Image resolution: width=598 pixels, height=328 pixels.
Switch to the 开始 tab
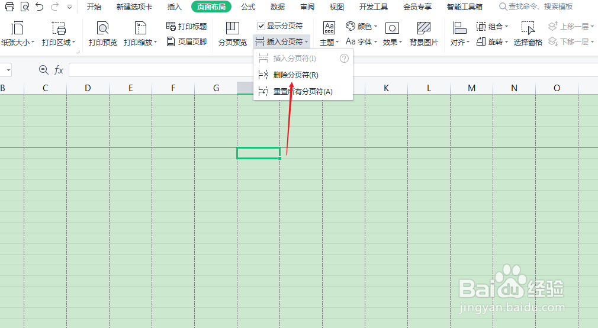point(94,7)
